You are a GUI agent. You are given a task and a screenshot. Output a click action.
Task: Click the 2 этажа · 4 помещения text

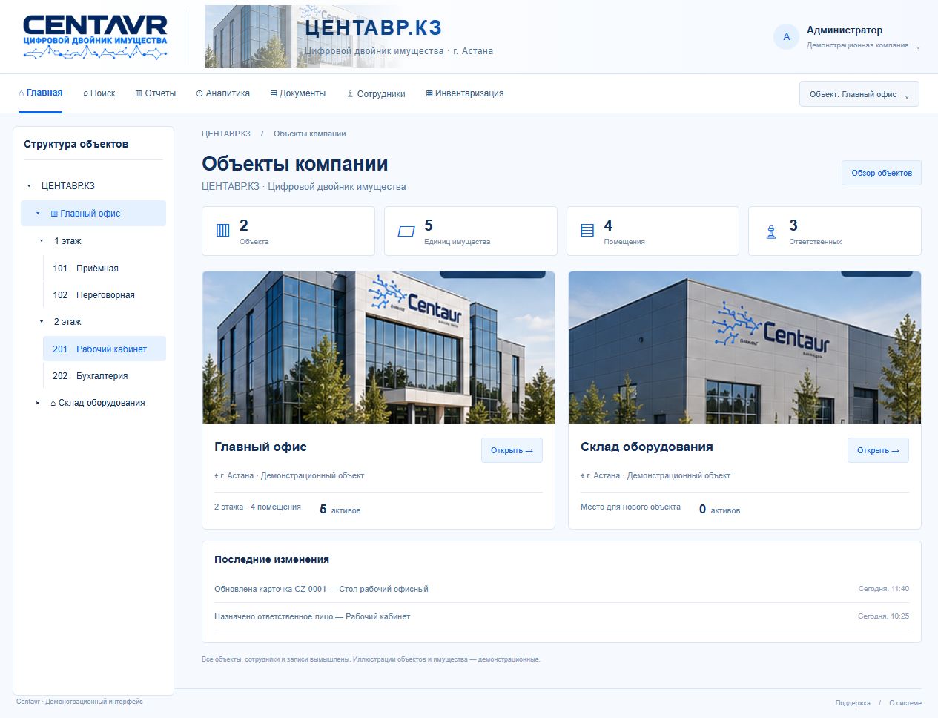(x=257, y=507)
